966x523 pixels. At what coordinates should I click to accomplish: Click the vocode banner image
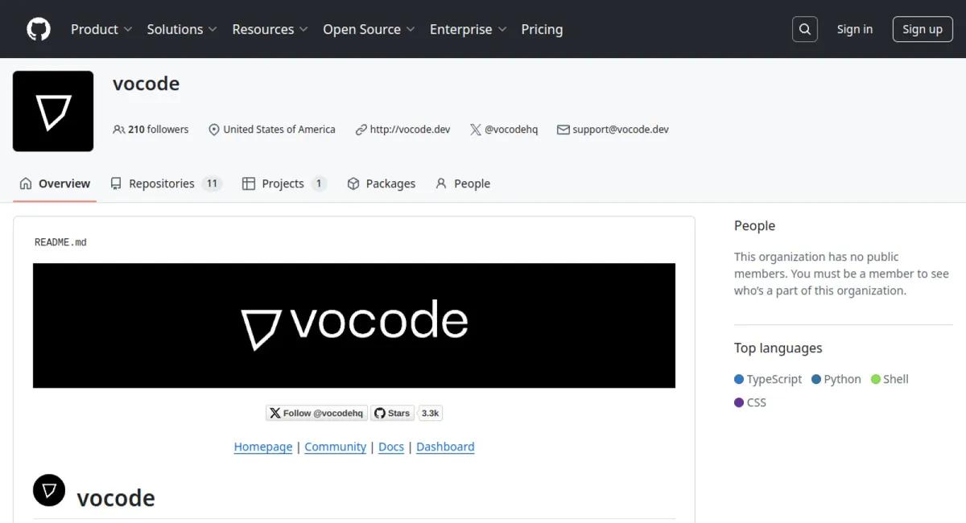[354, 325]
